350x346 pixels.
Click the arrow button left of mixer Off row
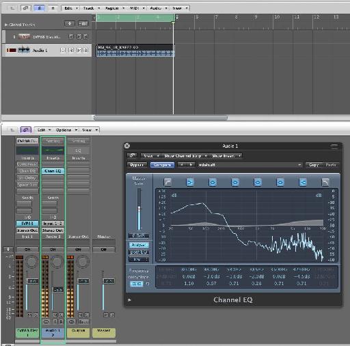coord(8,250)
